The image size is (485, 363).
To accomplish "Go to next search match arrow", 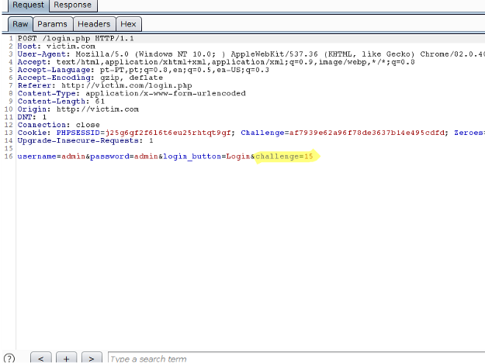I will click(92, 358).
